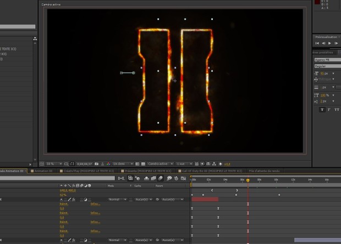Open the 1 vue view layout dropdown
This screenshot has width=341, height=244.
184,164
